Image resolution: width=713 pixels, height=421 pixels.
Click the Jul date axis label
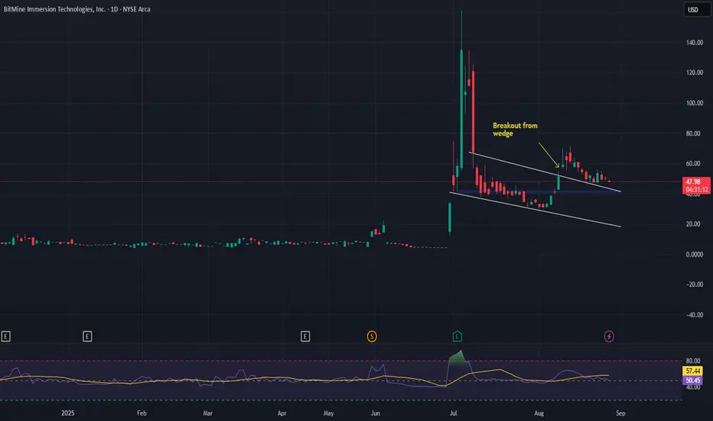[x=453, y=413]
